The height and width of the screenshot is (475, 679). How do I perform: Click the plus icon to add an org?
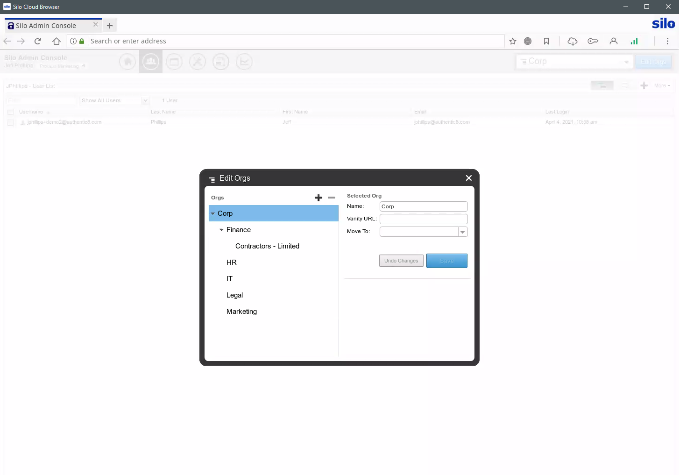(318, 198)
